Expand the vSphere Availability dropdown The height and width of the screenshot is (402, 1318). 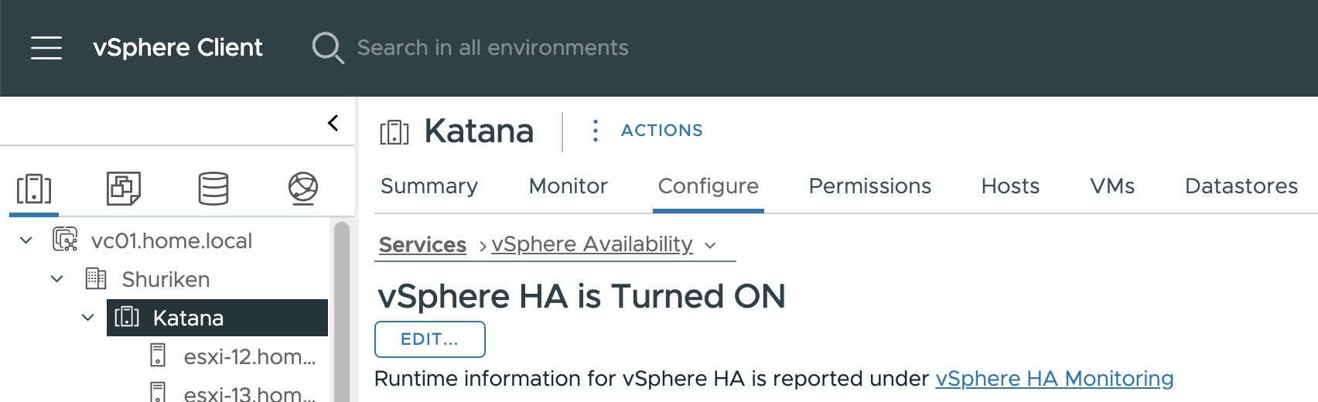point(710,245)
